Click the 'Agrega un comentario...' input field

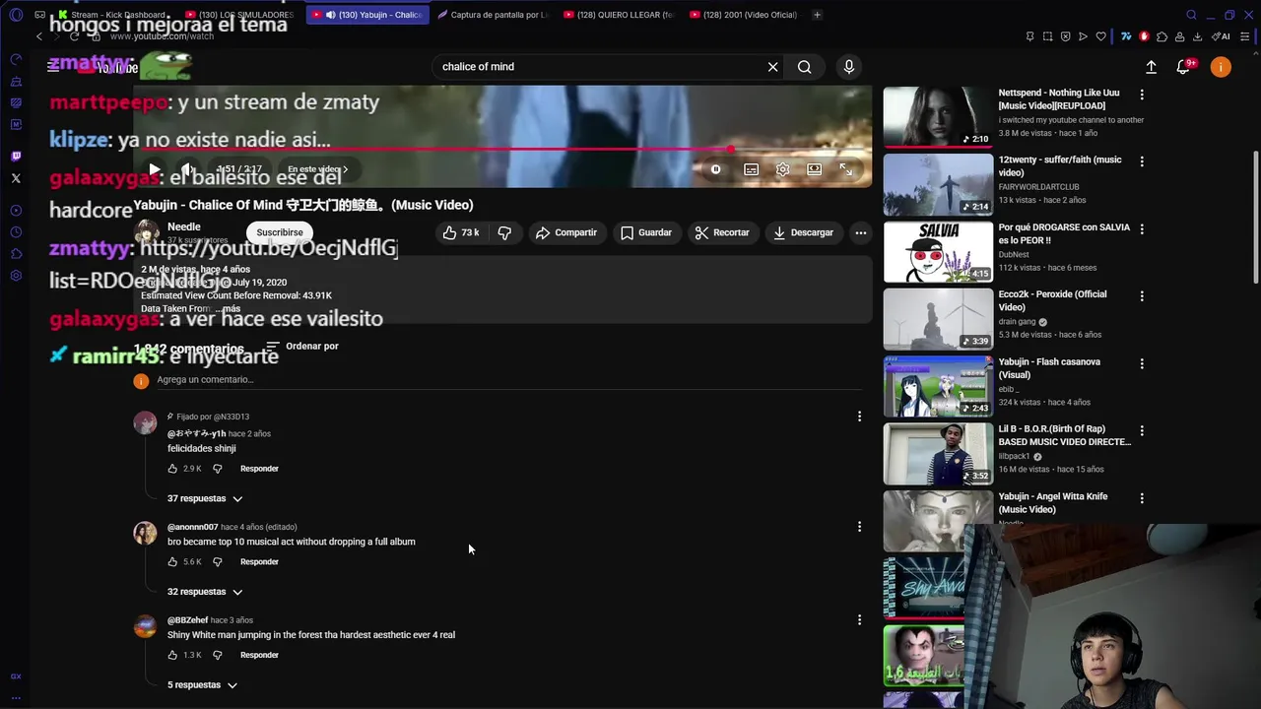pyautogui.click(x=508, y=380)
